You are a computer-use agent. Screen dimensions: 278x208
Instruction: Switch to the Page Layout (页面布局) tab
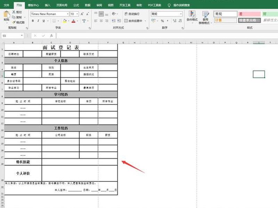tap(62, 5)
